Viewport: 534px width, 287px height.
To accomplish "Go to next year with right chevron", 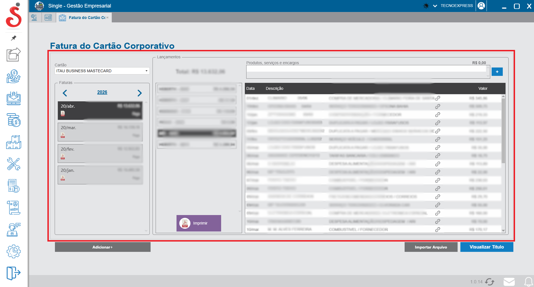I will [x=139, y=93].
